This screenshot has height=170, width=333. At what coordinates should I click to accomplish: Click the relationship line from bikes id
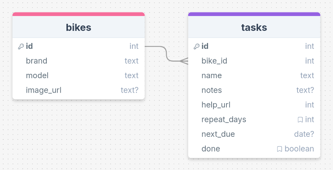tap(166, 54)
